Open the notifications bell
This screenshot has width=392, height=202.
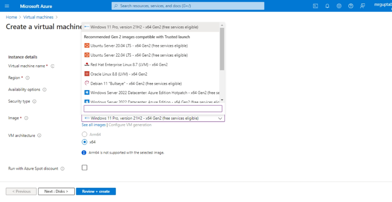click(327, 6)
